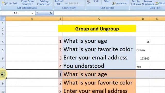The width and height of the screenshot is (165, 93).
Task: Click the Remove Duplicates button
Action: [148, 3]
